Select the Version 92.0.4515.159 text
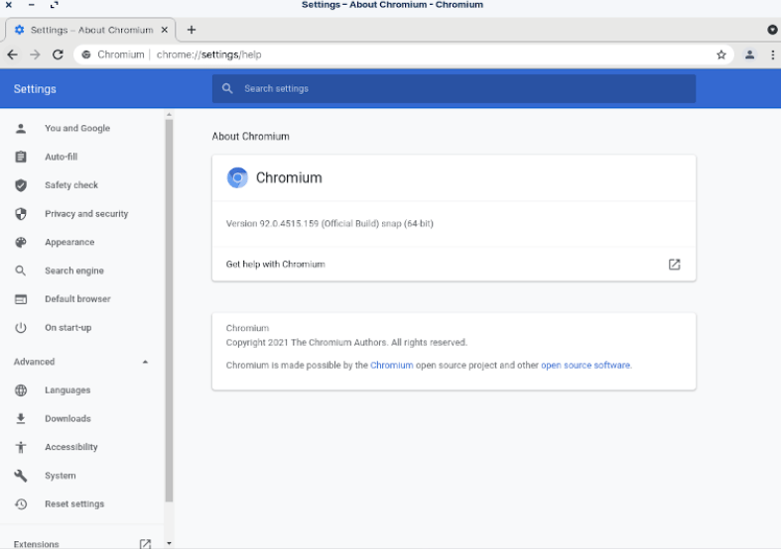 [329, 224]
